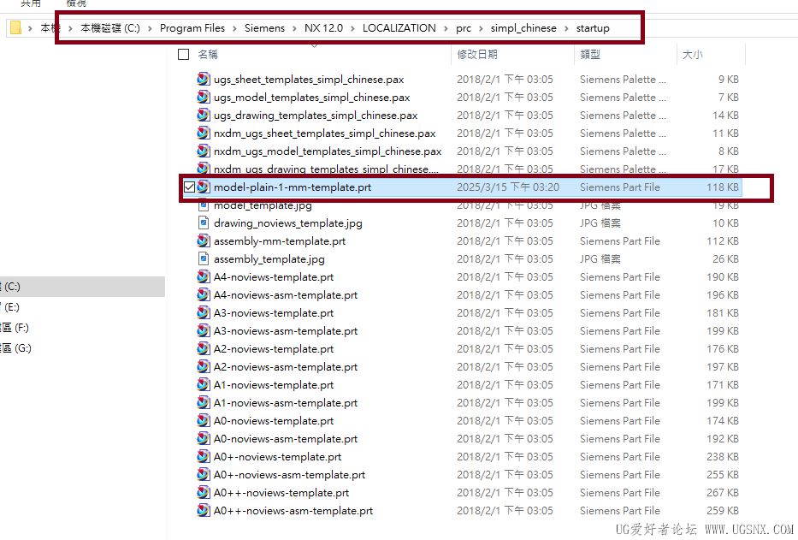Screen dimensions: 798x540
Task: Expand the dropdown chevron after NX 12.0
Action: click(x=352, y=28)
